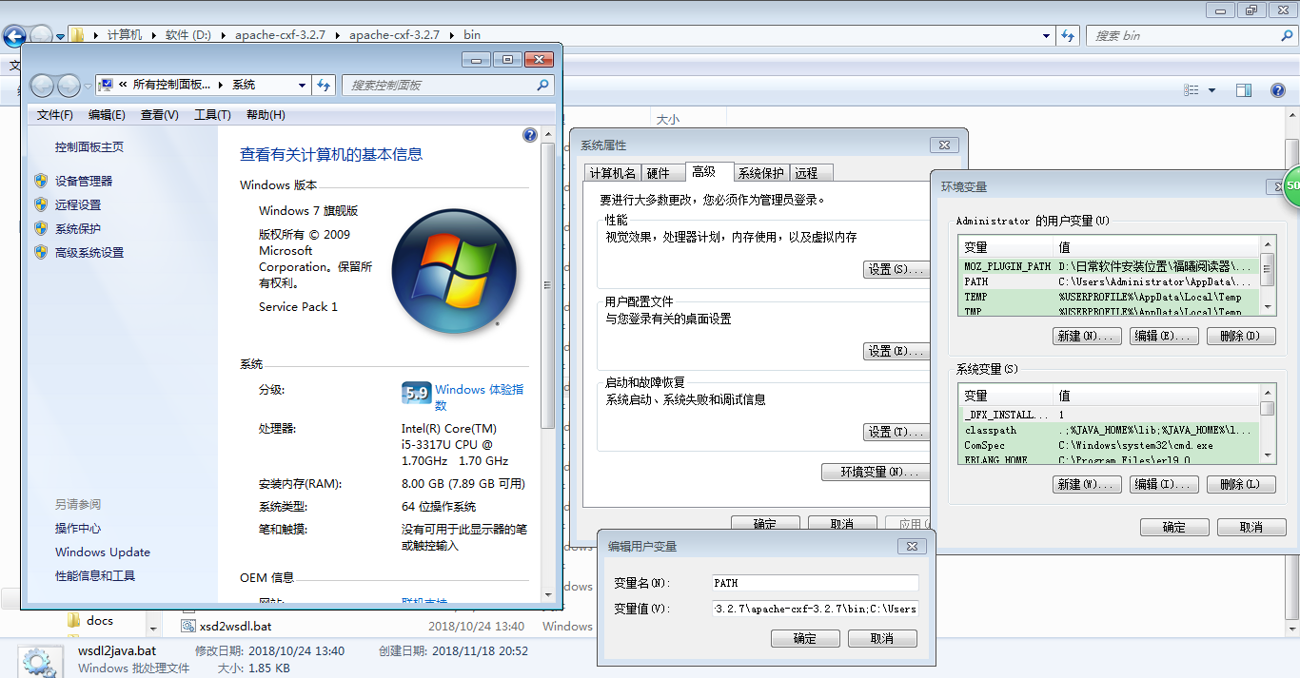Select the PATH row in user variables list
The height and width of the screenshot is (678, 1300).
click(x=1110, y=282)
